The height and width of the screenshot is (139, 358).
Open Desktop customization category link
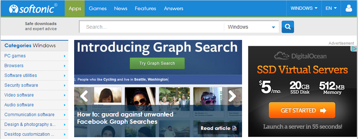(29, 134)
